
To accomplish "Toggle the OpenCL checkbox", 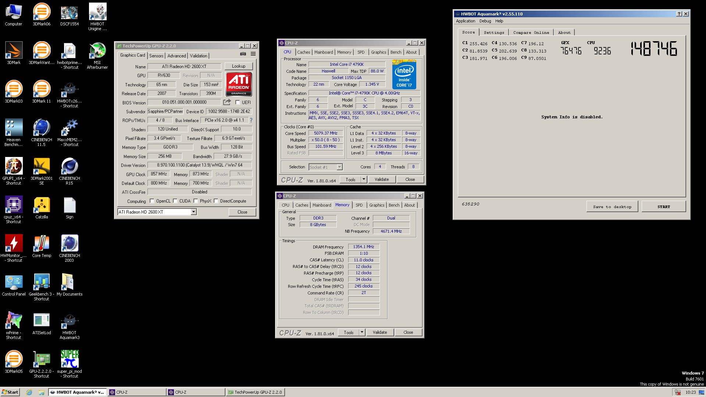I will pos(152,201).
